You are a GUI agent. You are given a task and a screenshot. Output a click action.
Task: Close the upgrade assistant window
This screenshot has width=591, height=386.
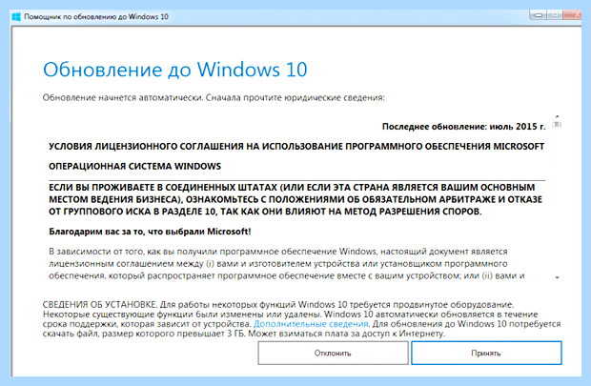[x=572, y=15]
